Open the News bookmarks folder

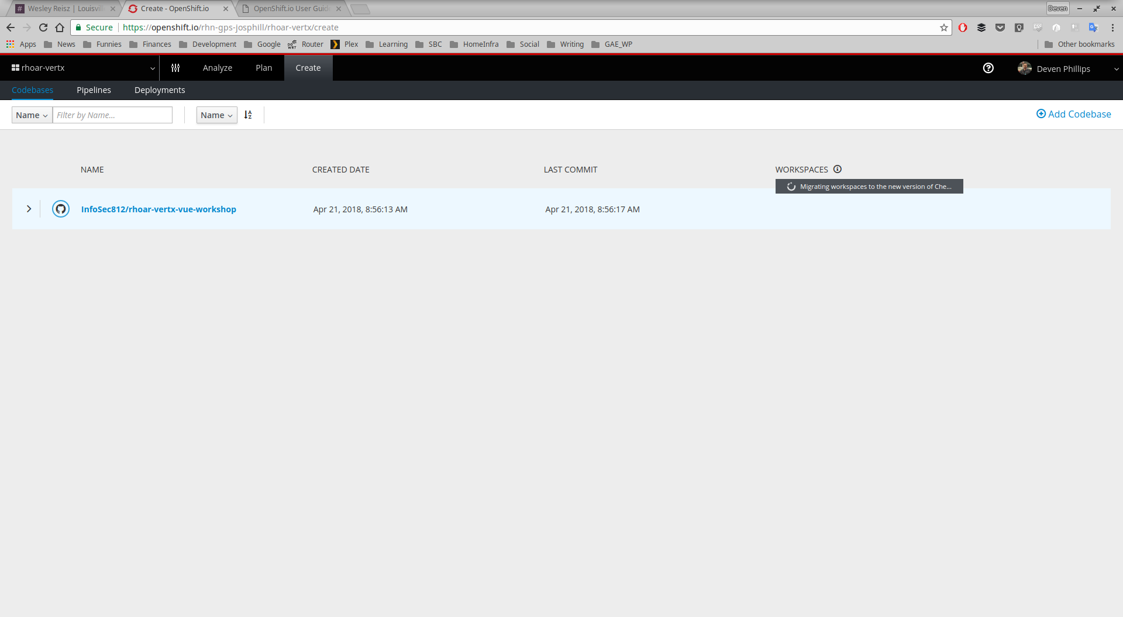(x=60, y=44)
